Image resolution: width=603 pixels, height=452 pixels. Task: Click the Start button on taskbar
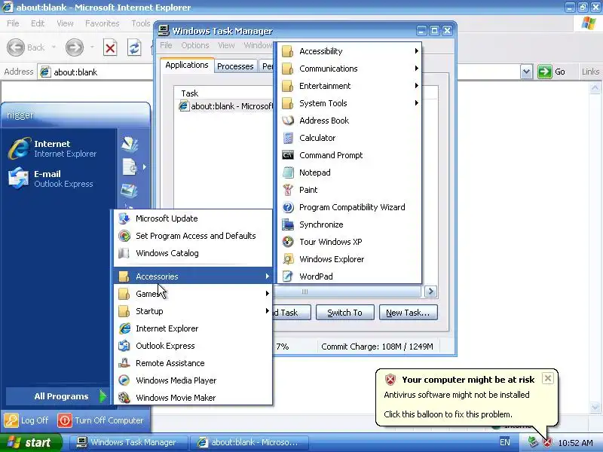pos(31,442)
